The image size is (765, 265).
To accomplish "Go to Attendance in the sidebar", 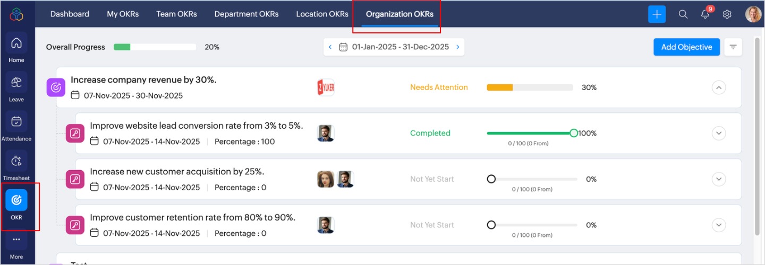I will [16, 121].
